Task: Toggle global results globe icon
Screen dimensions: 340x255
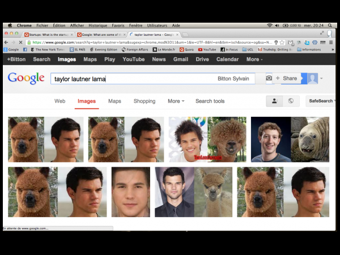Action: click(x=291, y=101)
